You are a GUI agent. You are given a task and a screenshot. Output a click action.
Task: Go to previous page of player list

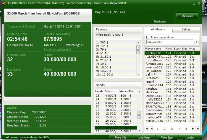point(152,128)
